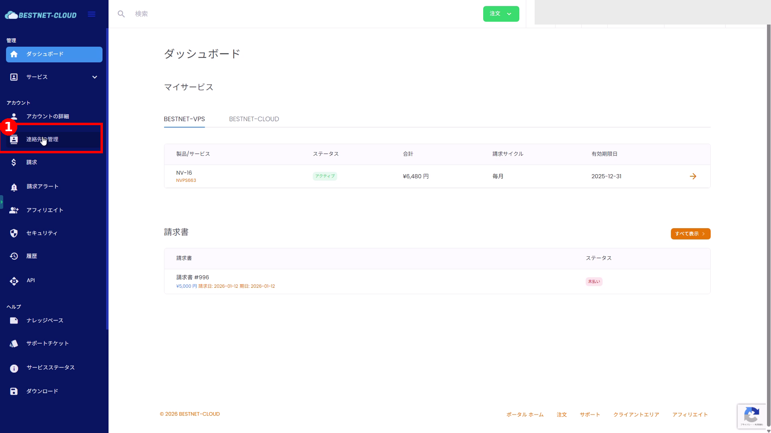The width and height of the screenshot is (771, 433).
Task: Open NV-16 service details arrow
Action: click(x=693, y=177)
